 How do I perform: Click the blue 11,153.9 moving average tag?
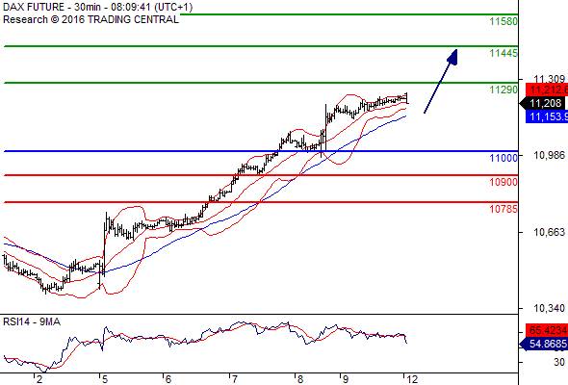547,116
